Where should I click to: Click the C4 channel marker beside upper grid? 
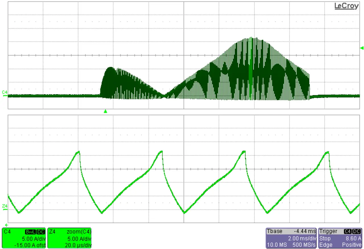5,93
